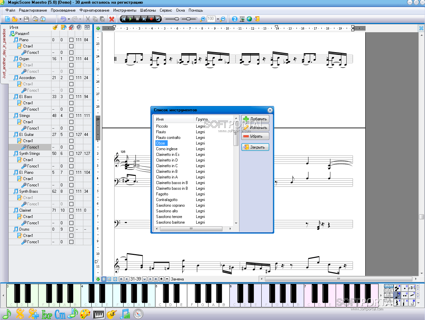
Task: Open the color palette tool
Action: click(x=85, y=314)
